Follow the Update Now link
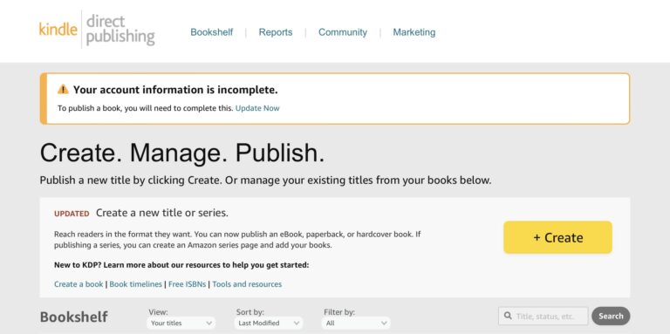Image resolution: width=670 pixels, height=334 pixels. 257,108
